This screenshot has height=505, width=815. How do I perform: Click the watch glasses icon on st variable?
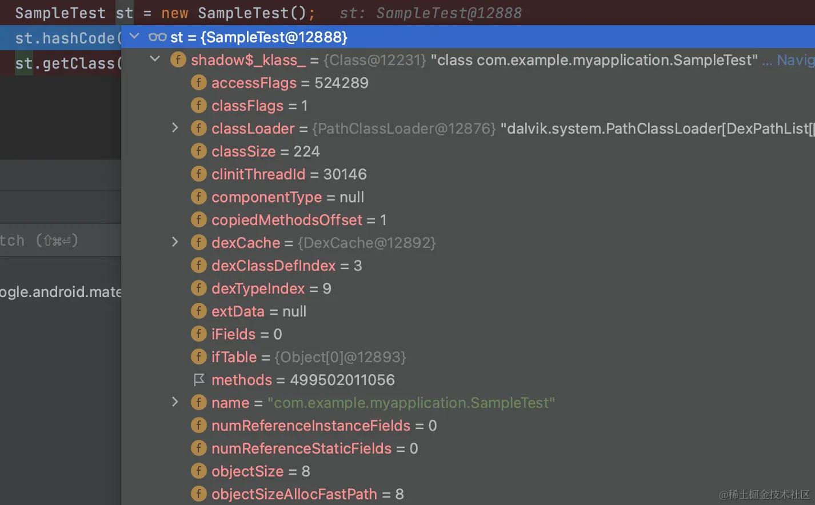(157, 37)
